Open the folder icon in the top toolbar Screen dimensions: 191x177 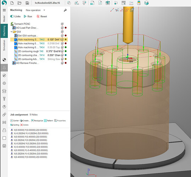click(19, 3)
